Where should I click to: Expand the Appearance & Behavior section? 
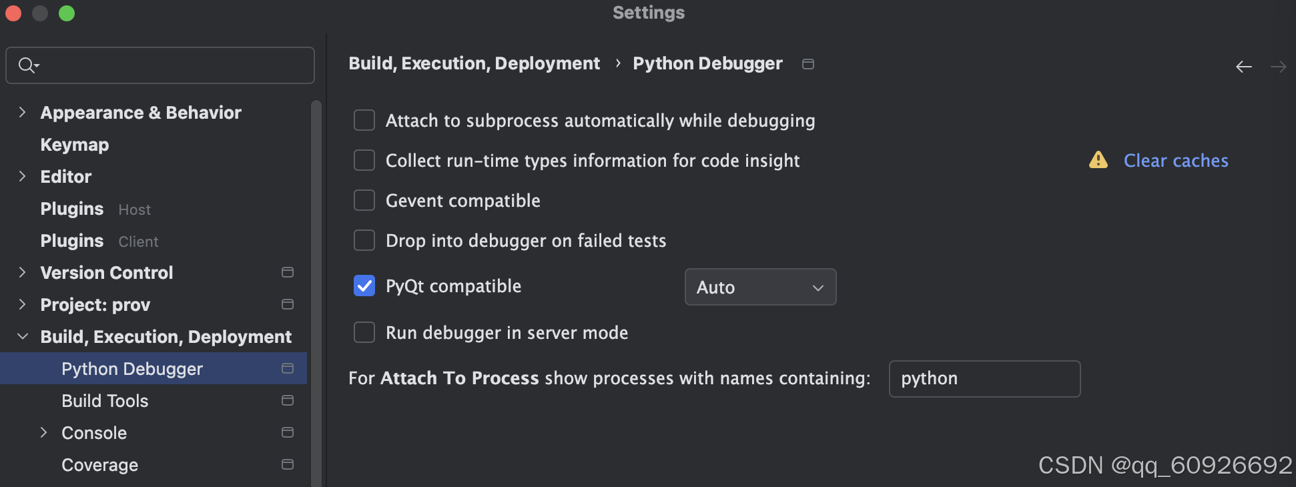(23, 112)
